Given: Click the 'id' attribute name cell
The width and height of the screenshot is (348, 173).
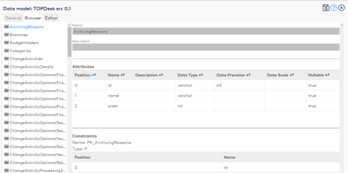Looking at the screenshot, I should click(x=119, y=85).
